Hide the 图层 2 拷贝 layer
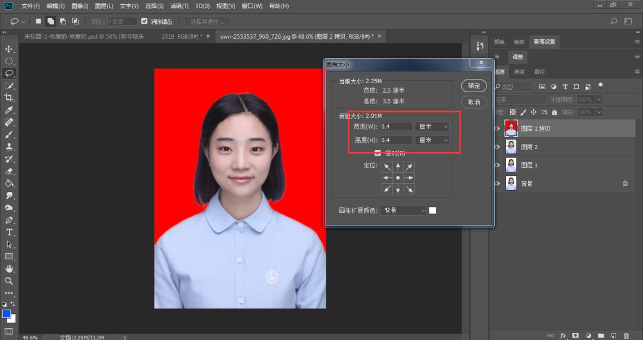The height and width of the screenshot is (340, 643). pyautogui.click(x=497, y=128)
